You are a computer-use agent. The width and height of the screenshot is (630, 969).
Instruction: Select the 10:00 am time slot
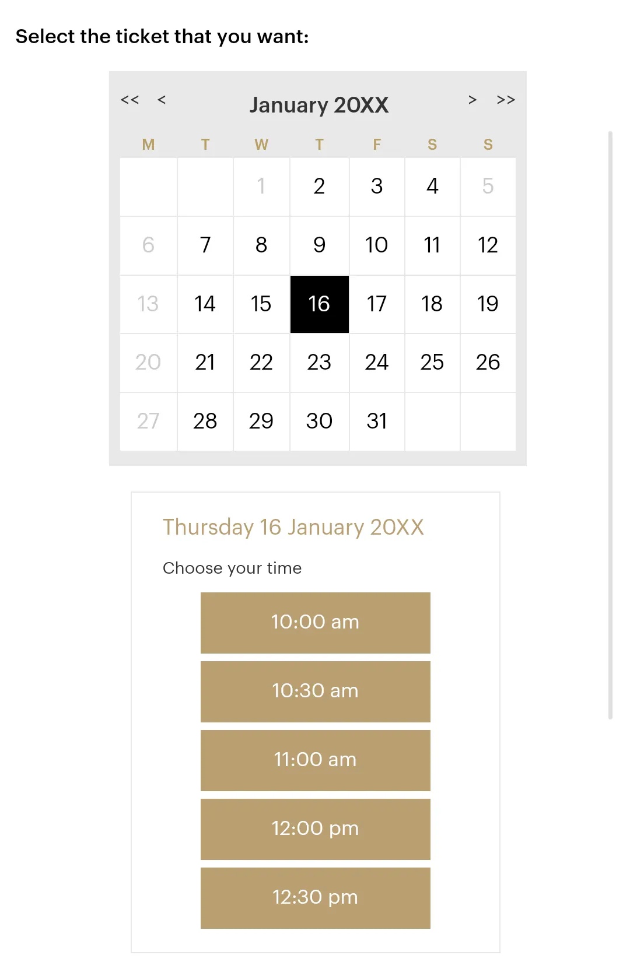(x=315, y=622)
